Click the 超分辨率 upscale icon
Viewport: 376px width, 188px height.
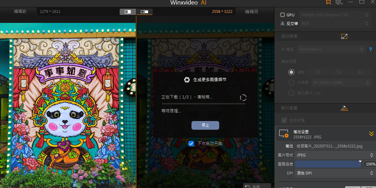344,36
